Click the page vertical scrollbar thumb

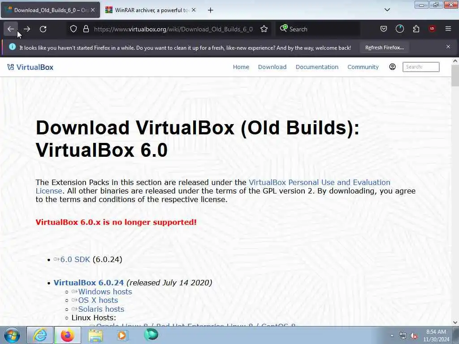[x=455, y=75]
